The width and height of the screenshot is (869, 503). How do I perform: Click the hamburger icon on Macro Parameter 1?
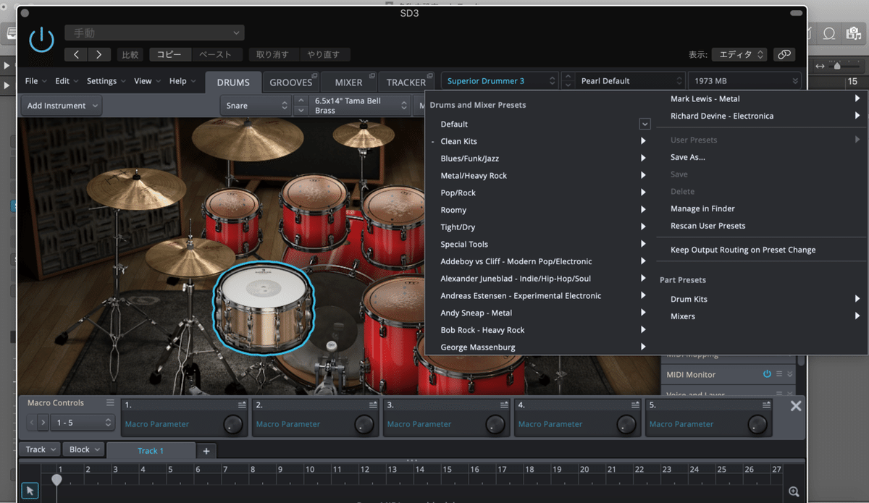point(242,405)
